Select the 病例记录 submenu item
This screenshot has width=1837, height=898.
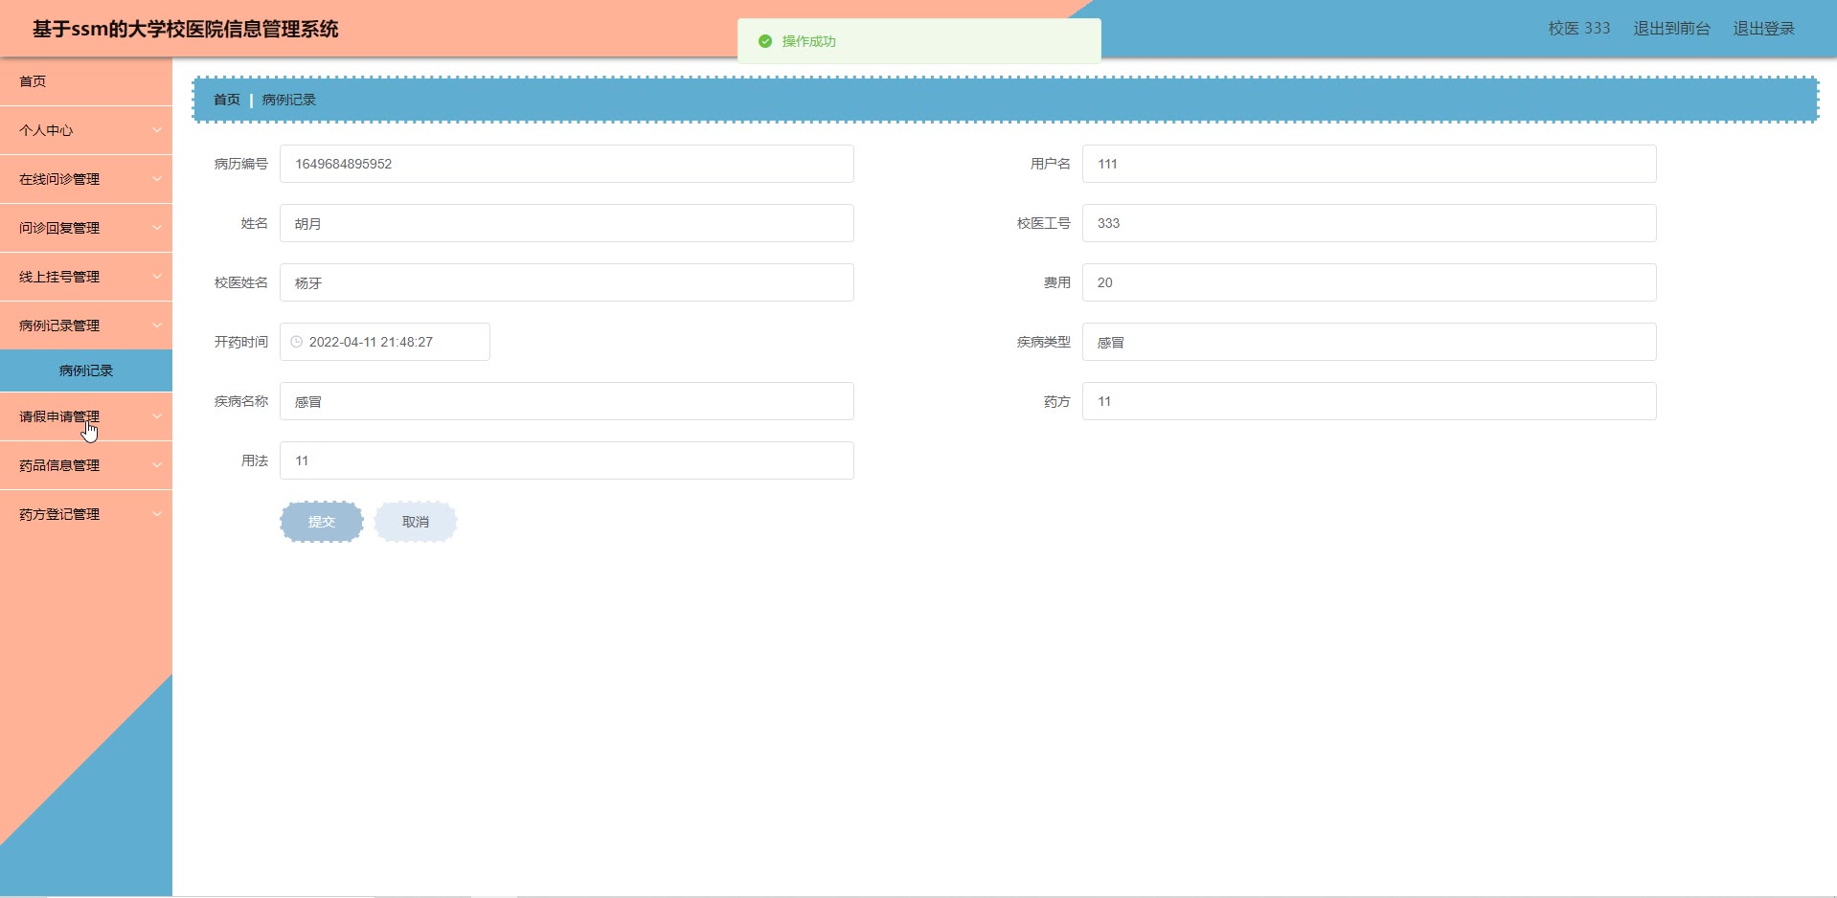click(86, 370)
